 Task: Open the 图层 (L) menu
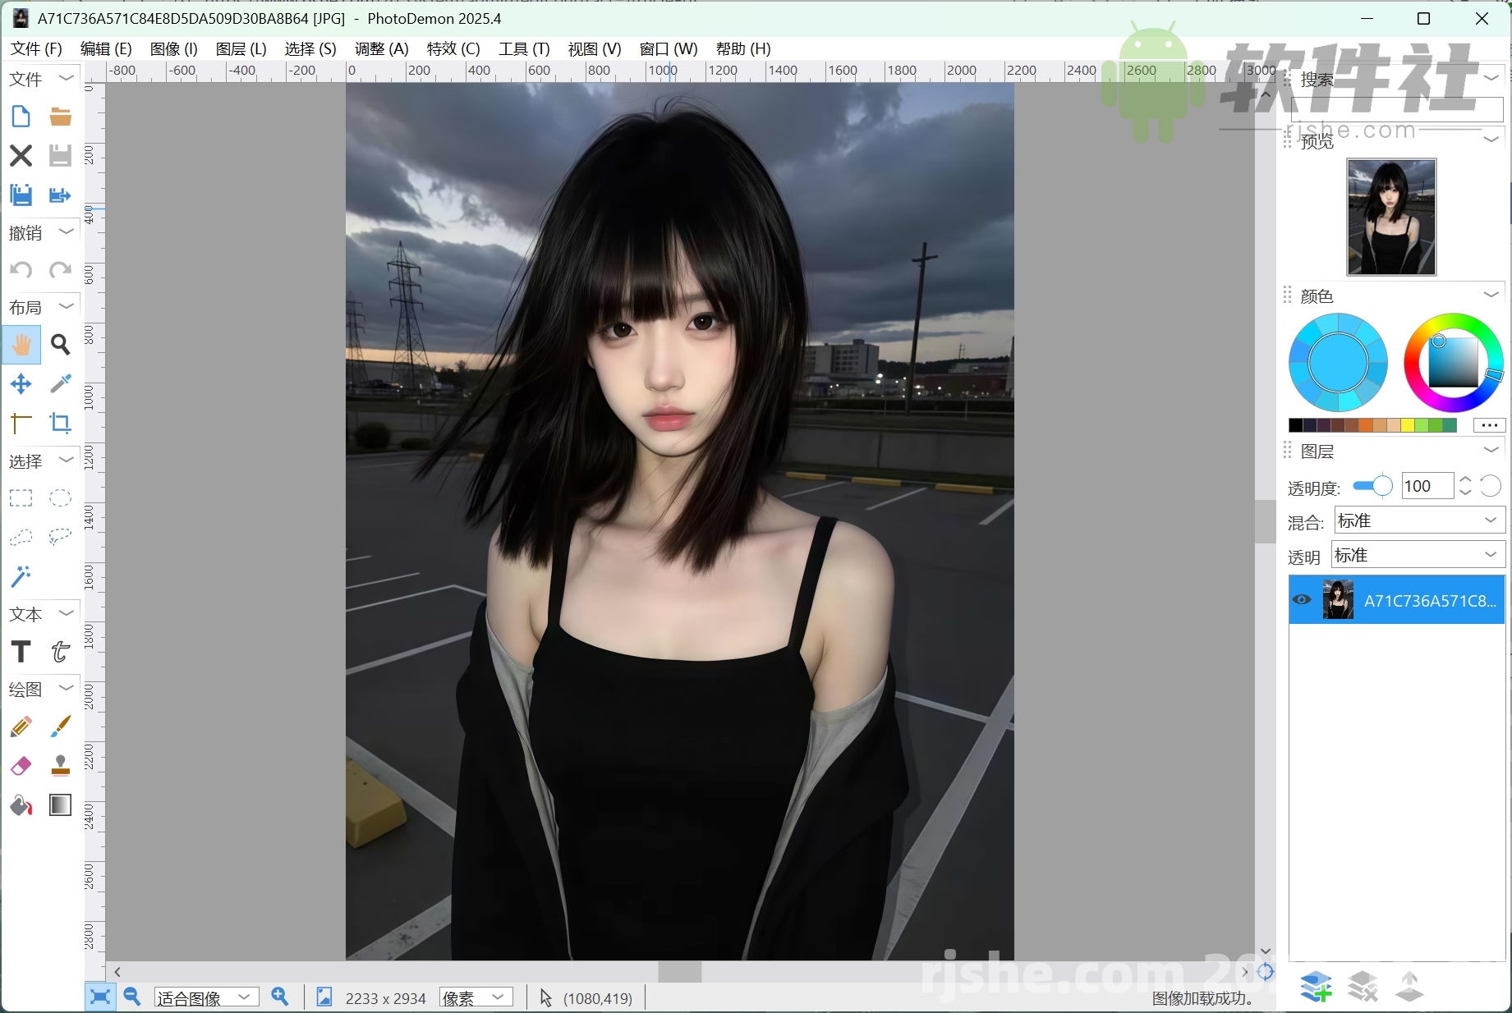240,48
